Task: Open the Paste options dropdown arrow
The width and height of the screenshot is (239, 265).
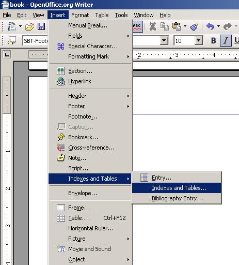Action: (185, 26)
